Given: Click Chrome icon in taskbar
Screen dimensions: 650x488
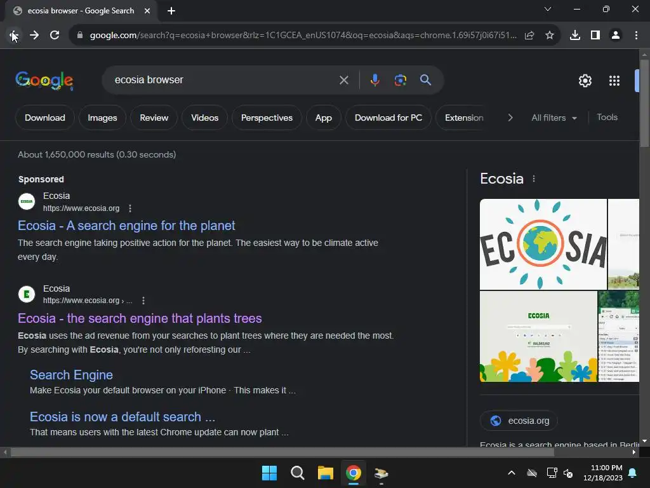Looking at the screenshot, I should click(354, 473).
